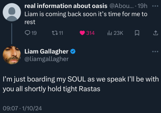Click the reply speech bubble icon
161x113 pixels.
[27, 33]
